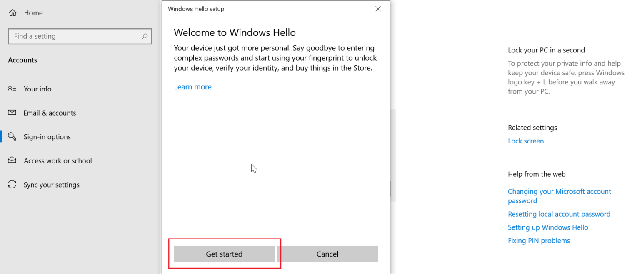Click the Lock your PC in a second heading
Viewport: 640px width, 274px height.
pyautogui.click(x=546, y=50)
